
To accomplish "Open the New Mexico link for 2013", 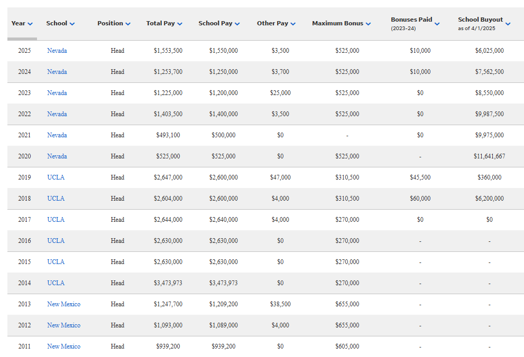I will (x=63, y=304).
